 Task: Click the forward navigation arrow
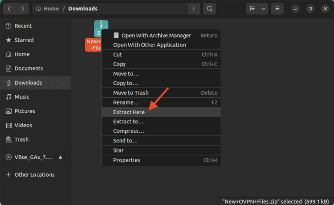coord(22,9)
